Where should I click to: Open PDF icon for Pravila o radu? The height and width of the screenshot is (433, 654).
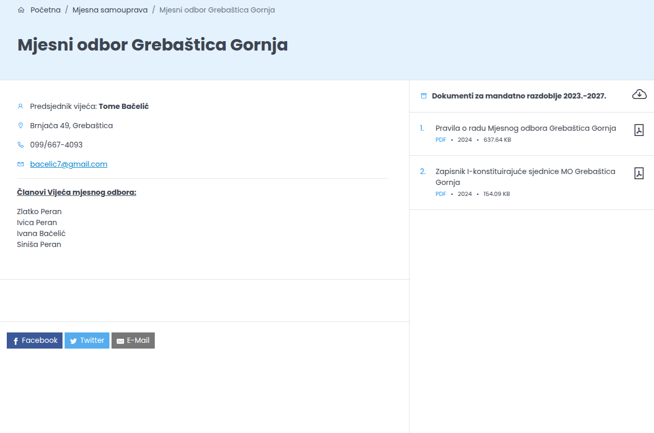[x=639, y=130]
